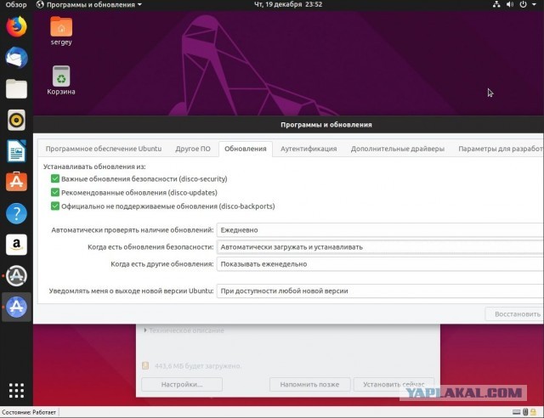Open the power icon in top bar
This screenshot has width=544, height=418.
pos(523,4)
